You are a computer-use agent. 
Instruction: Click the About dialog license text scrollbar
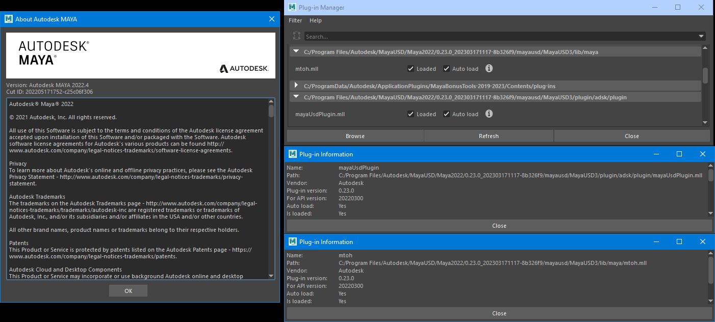(271, 111)
